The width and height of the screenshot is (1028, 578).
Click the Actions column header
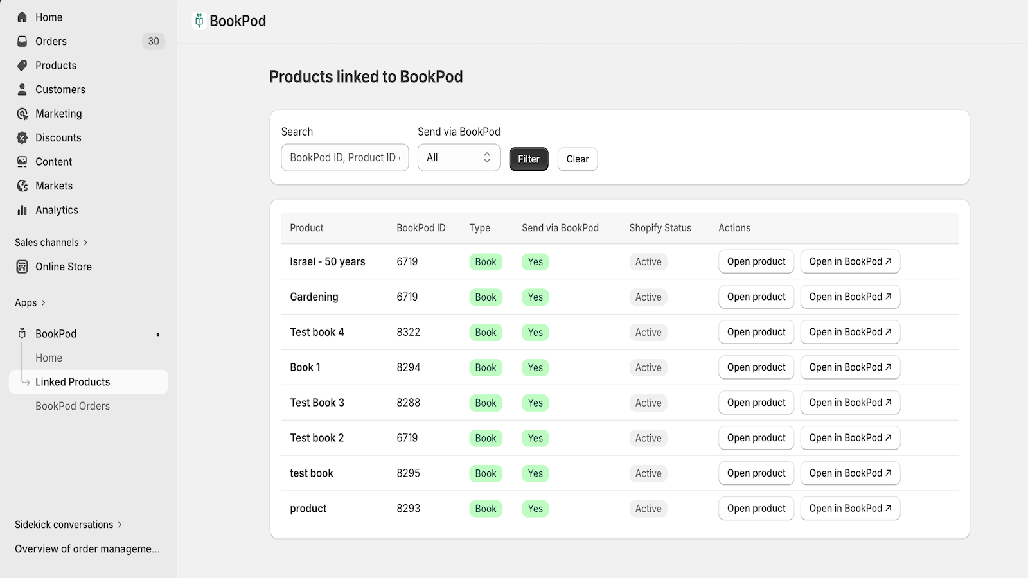(734, 228)
